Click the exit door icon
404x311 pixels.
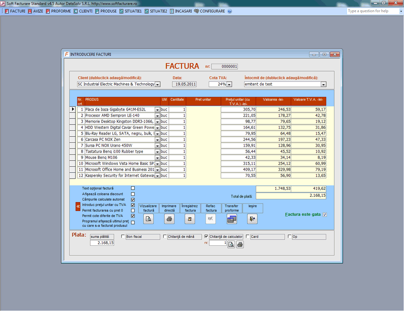[252, 219]
